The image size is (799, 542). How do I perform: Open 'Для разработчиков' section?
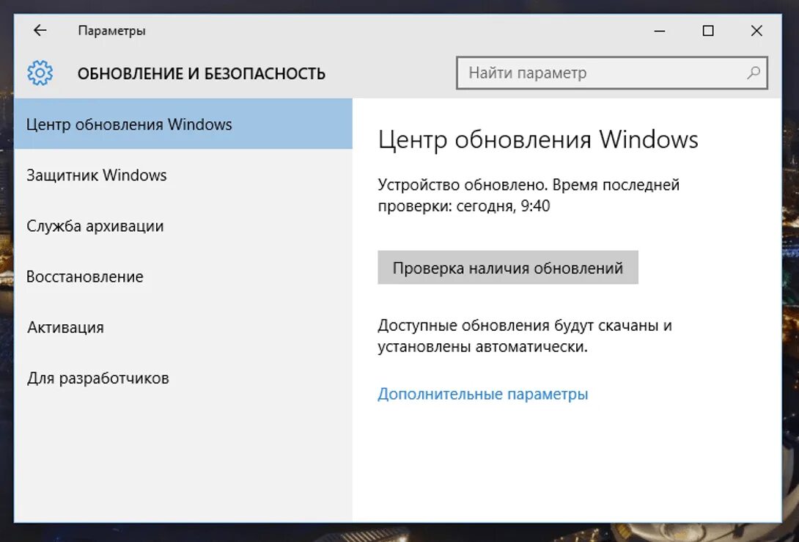[x=183, y=378]
